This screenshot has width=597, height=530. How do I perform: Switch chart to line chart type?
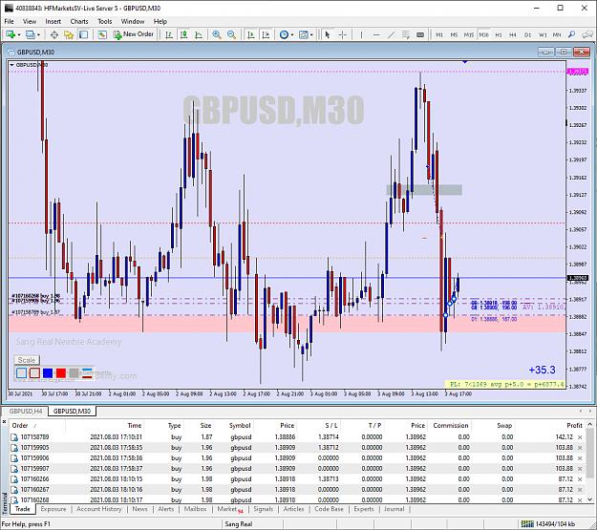[x=199, y=34]
